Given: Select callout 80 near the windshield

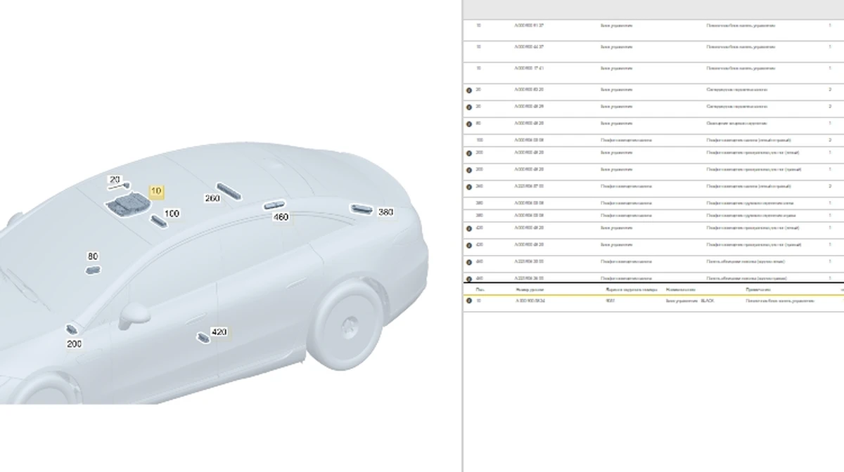Looking at the screenshot, I should pos(92,257).
